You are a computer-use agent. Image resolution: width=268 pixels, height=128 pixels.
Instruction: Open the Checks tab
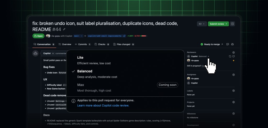102,44
